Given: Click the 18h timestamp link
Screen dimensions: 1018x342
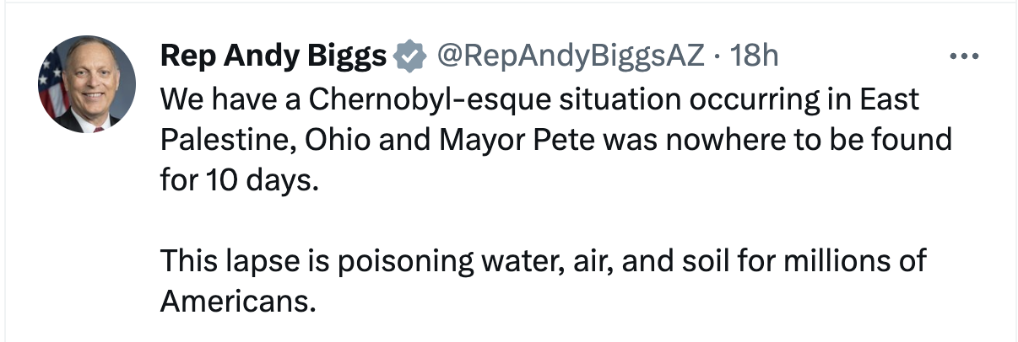Looking at the screenshot, I should click(x=755, y=56).
